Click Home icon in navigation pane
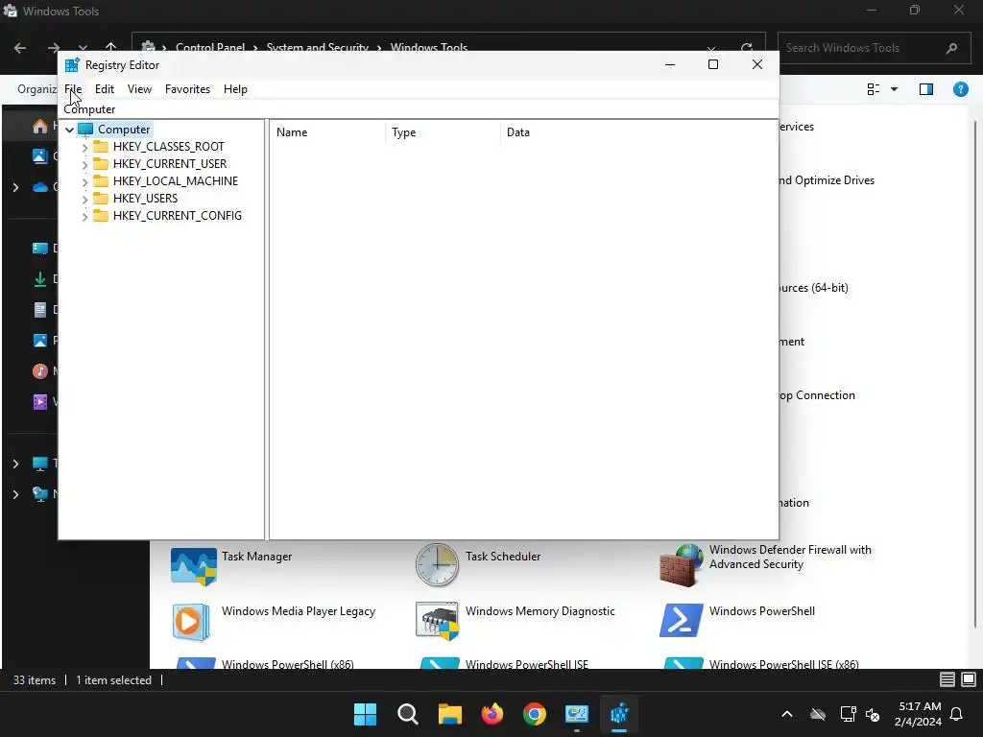Image resolution: width=983 pixels, height=737 pixels. point(40,126)
